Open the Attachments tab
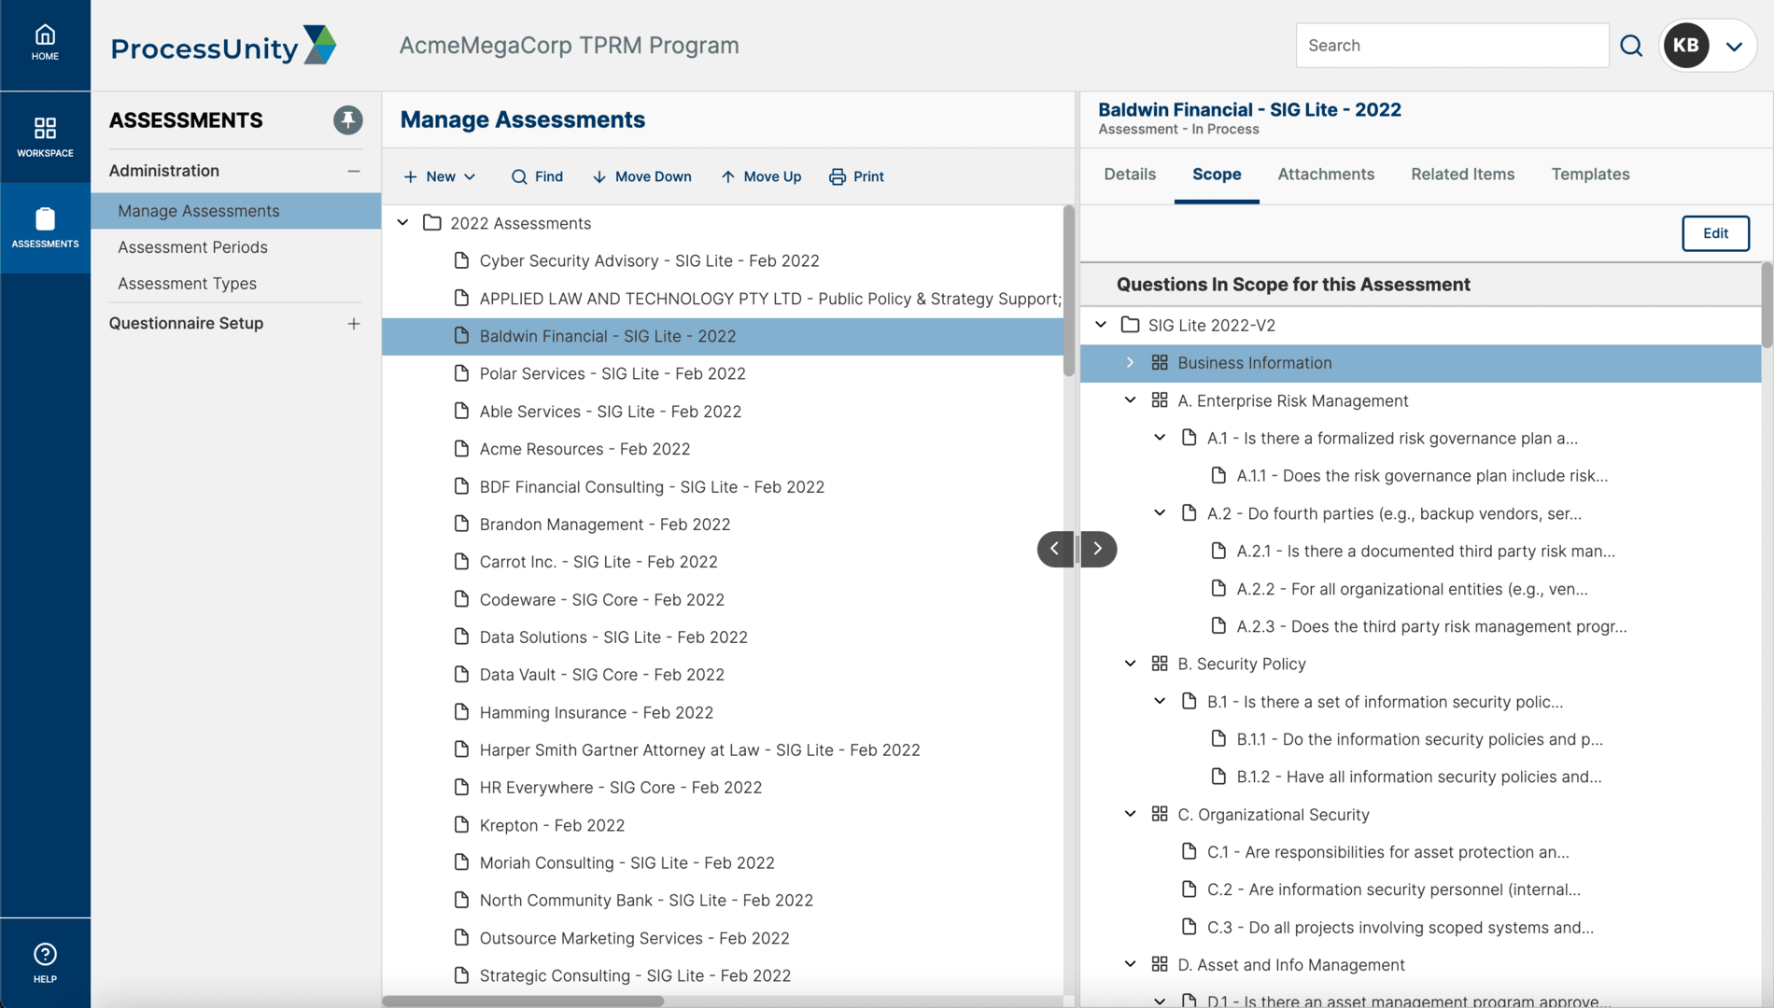The height and width of the screenshot is (1008, 1774). pos(1326,175)
